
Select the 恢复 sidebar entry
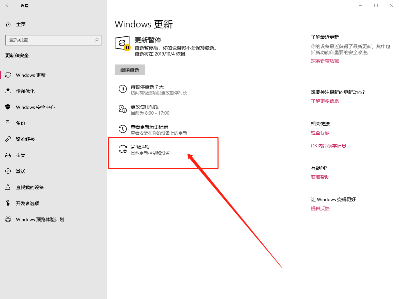[x=20, y=155]
